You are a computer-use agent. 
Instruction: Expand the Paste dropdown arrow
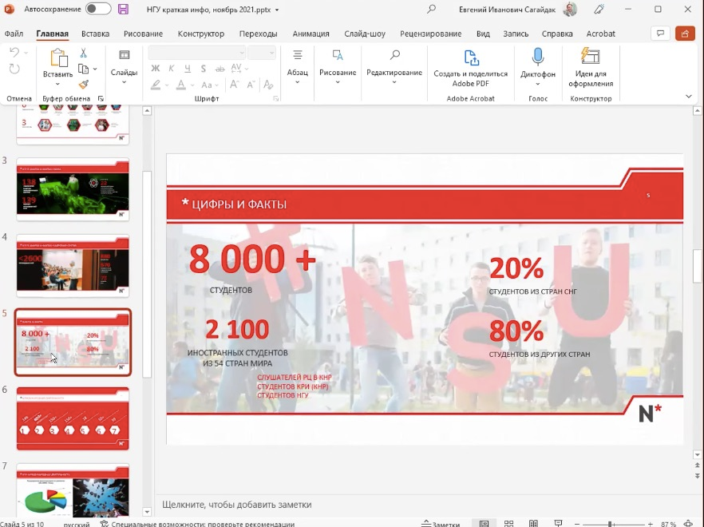pos(57,84)
